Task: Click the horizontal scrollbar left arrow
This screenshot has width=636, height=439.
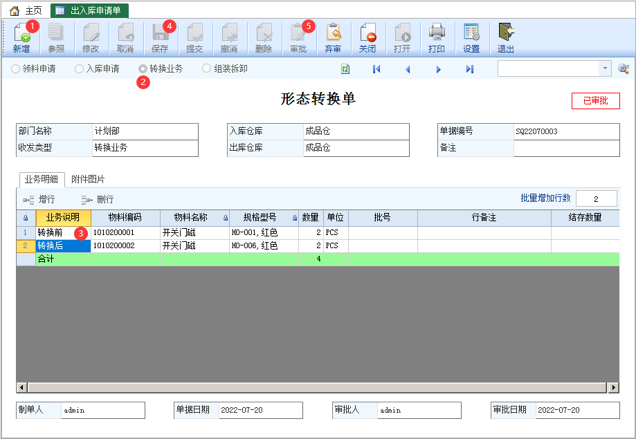Action: [22, 388]
